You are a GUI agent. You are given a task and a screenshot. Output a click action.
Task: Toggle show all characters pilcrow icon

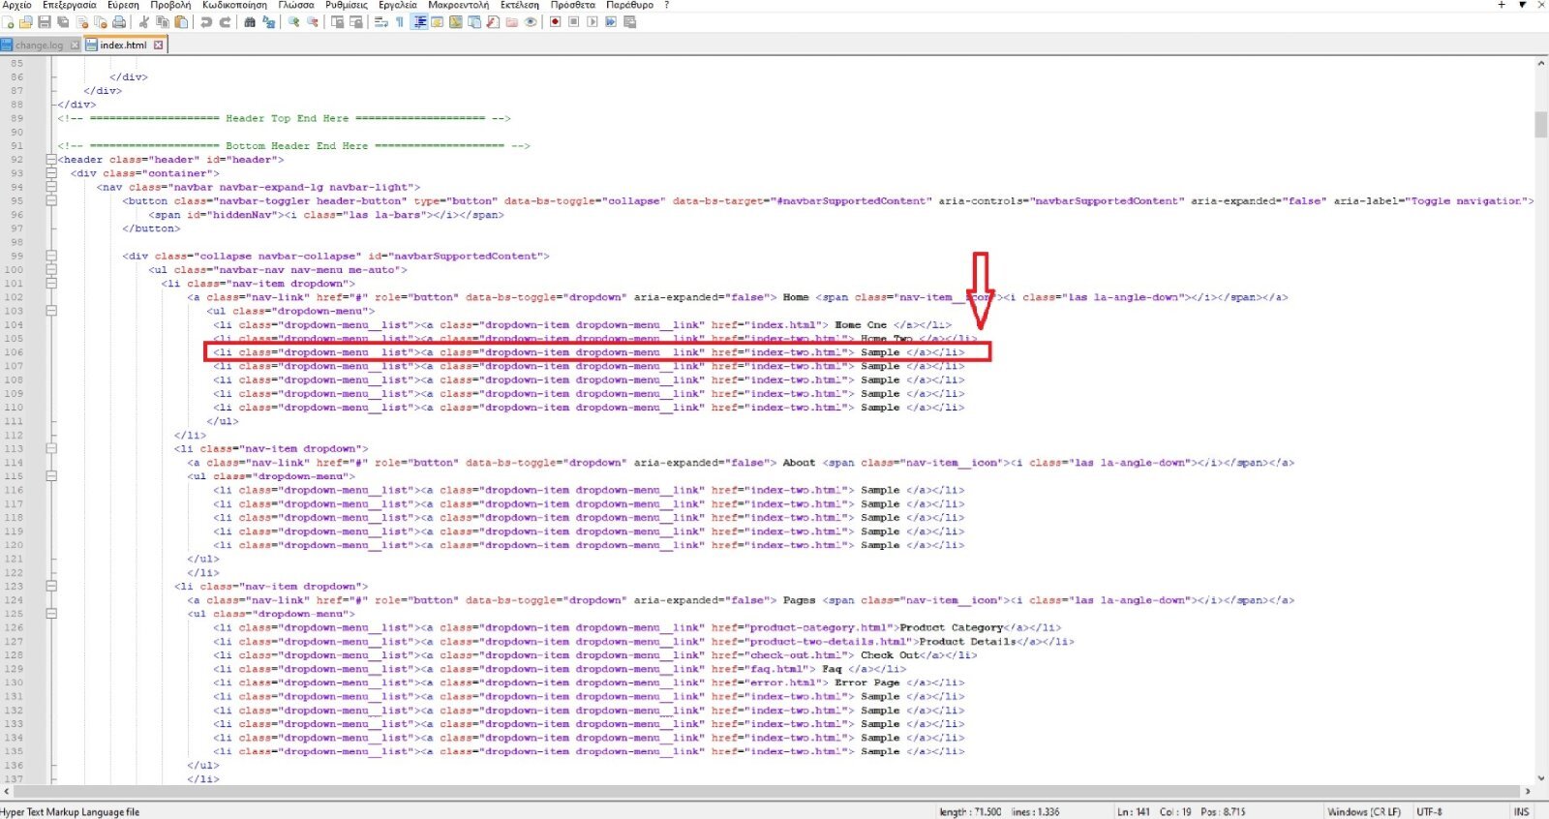(400, 21)
